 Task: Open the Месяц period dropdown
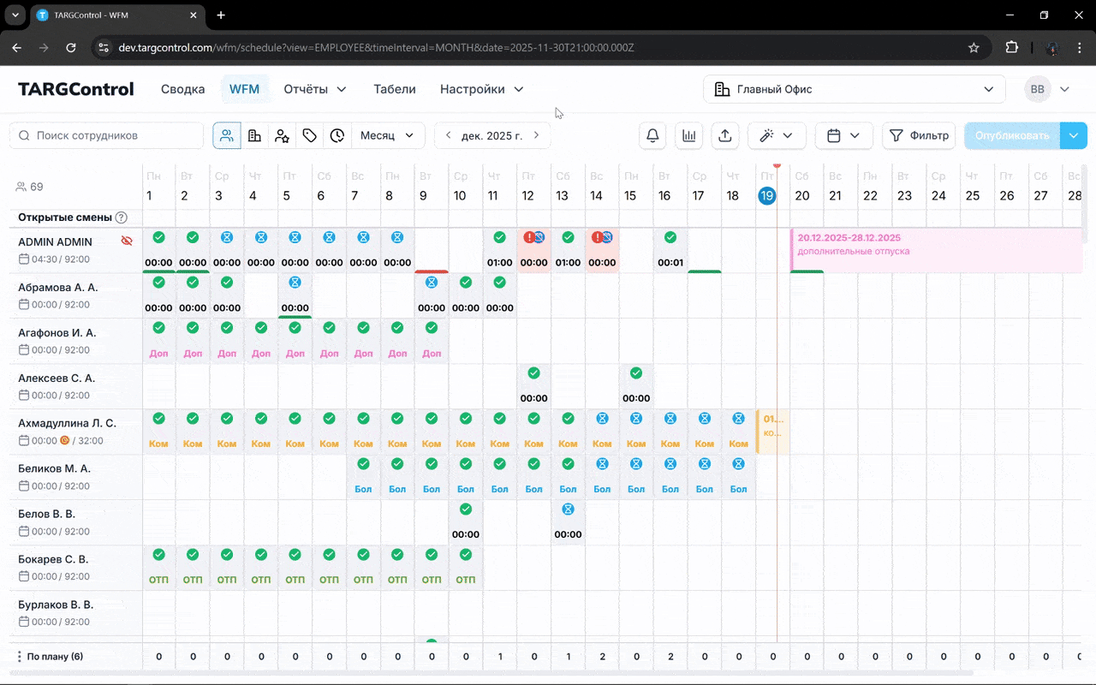tap(387, 135)
